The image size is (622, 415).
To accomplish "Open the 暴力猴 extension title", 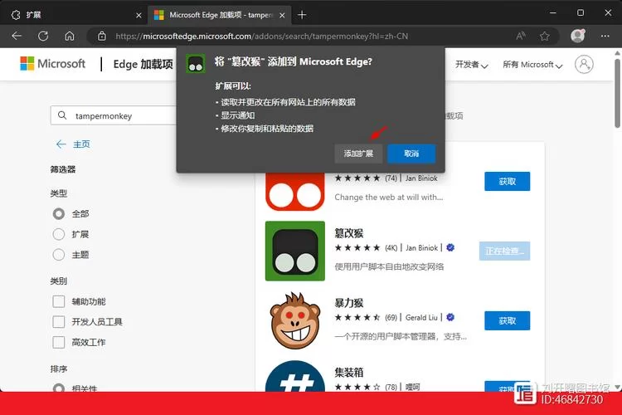I will [348, 303].
